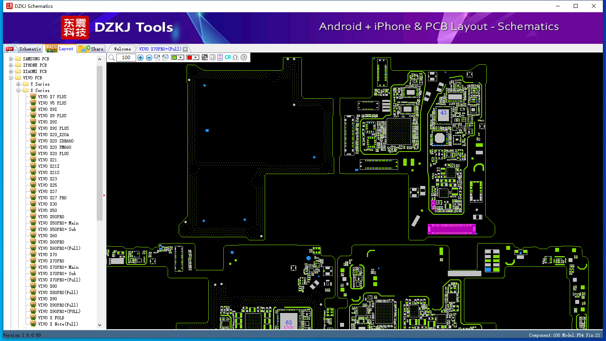606x341 pixels.
Task: Expand the SAMSUNG PCB folder
Action: [x=11, y=59]
